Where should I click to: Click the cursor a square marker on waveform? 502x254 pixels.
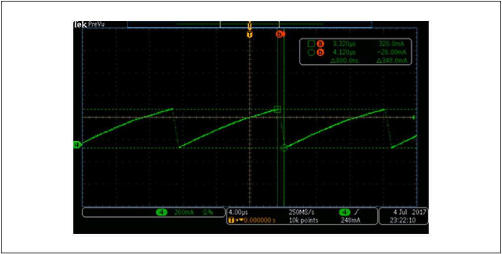(x=278, y=109)
